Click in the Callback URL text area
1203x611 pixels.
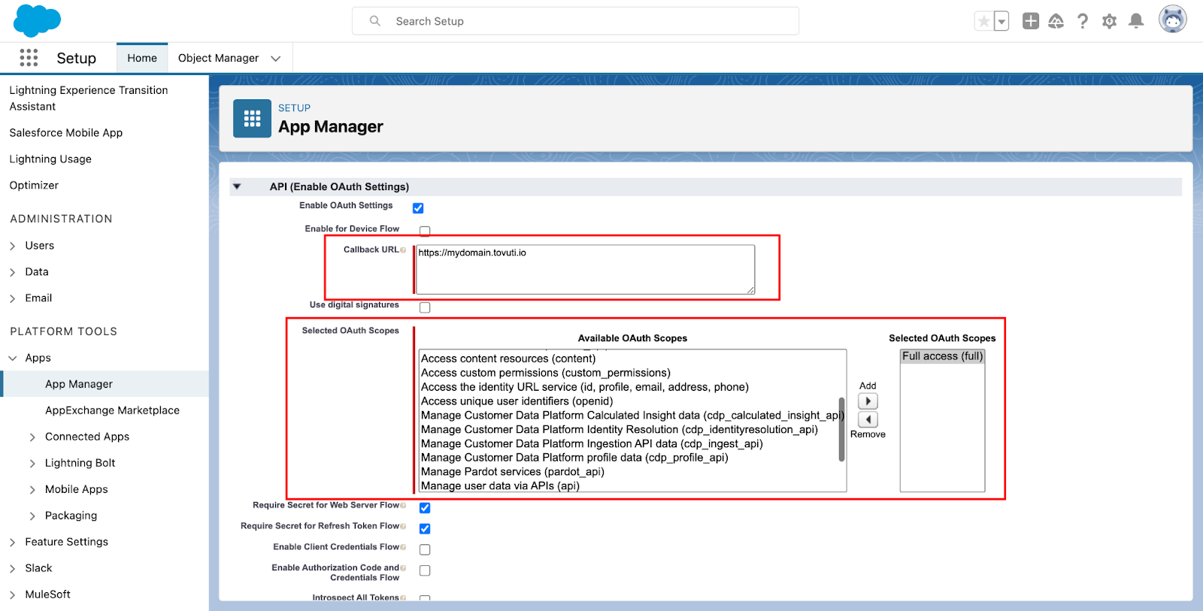(585, 269)
